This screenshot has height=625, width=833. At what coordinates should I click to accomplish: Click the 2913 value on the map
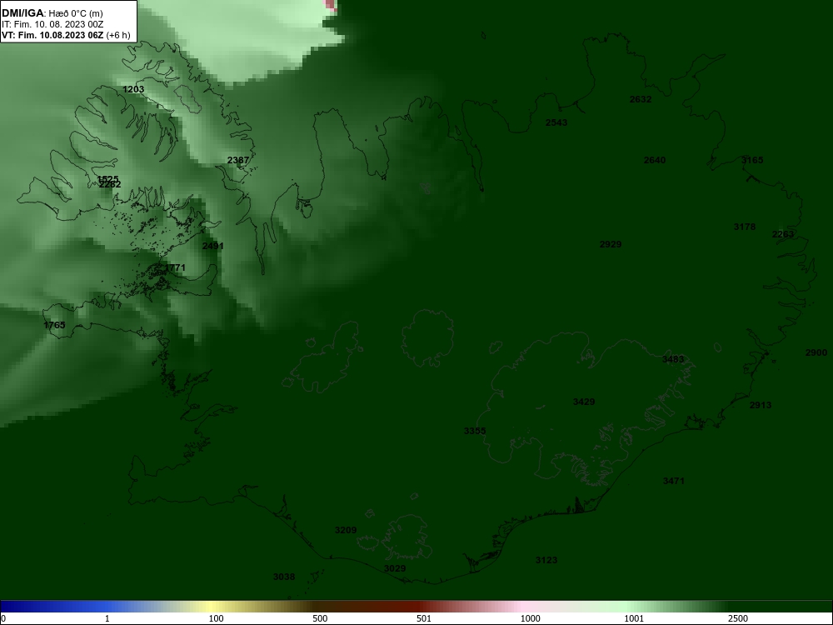[x=761, y=405]
